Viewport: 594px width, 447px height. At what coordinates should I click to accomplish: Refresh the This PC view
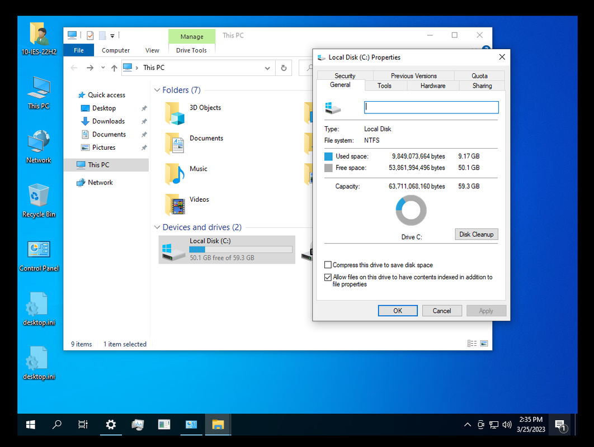pyautogui.click(x=284, y=68)
